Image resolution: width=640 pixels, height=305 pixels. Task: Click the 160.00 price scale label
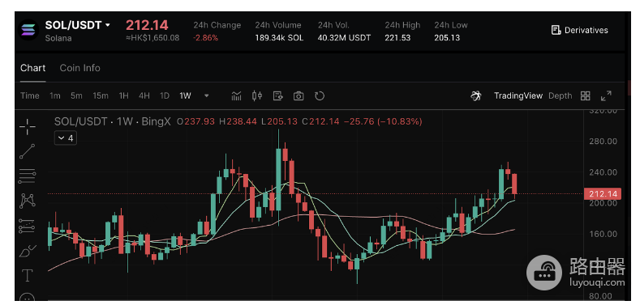[603, 234]
